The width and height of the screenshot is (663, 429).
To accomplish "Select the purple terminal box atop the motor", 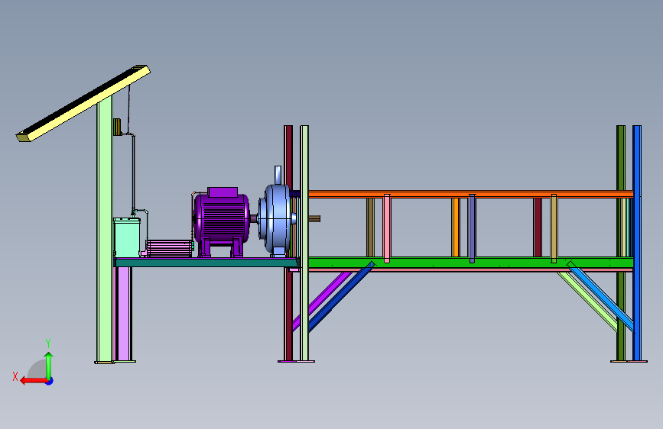I will [x=223, y=192].
